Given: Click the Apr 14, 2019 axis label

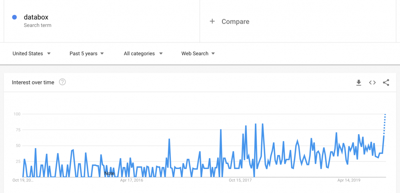Looking at the screenshot, I should click(349, 181).
